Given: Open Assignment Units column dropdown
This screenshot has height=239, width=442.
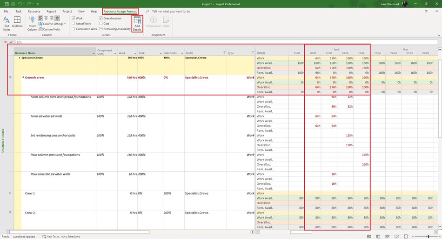Looking at the screenshot, I should [x=115, y=53].
